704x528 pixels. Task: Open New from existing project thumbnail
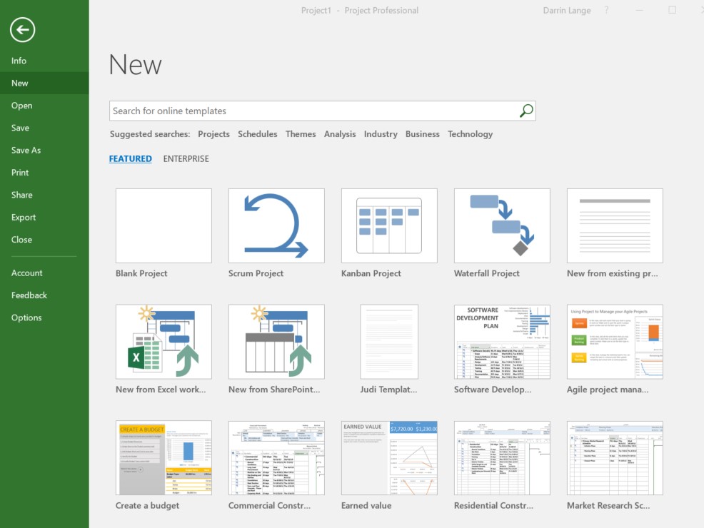[615, 225]
